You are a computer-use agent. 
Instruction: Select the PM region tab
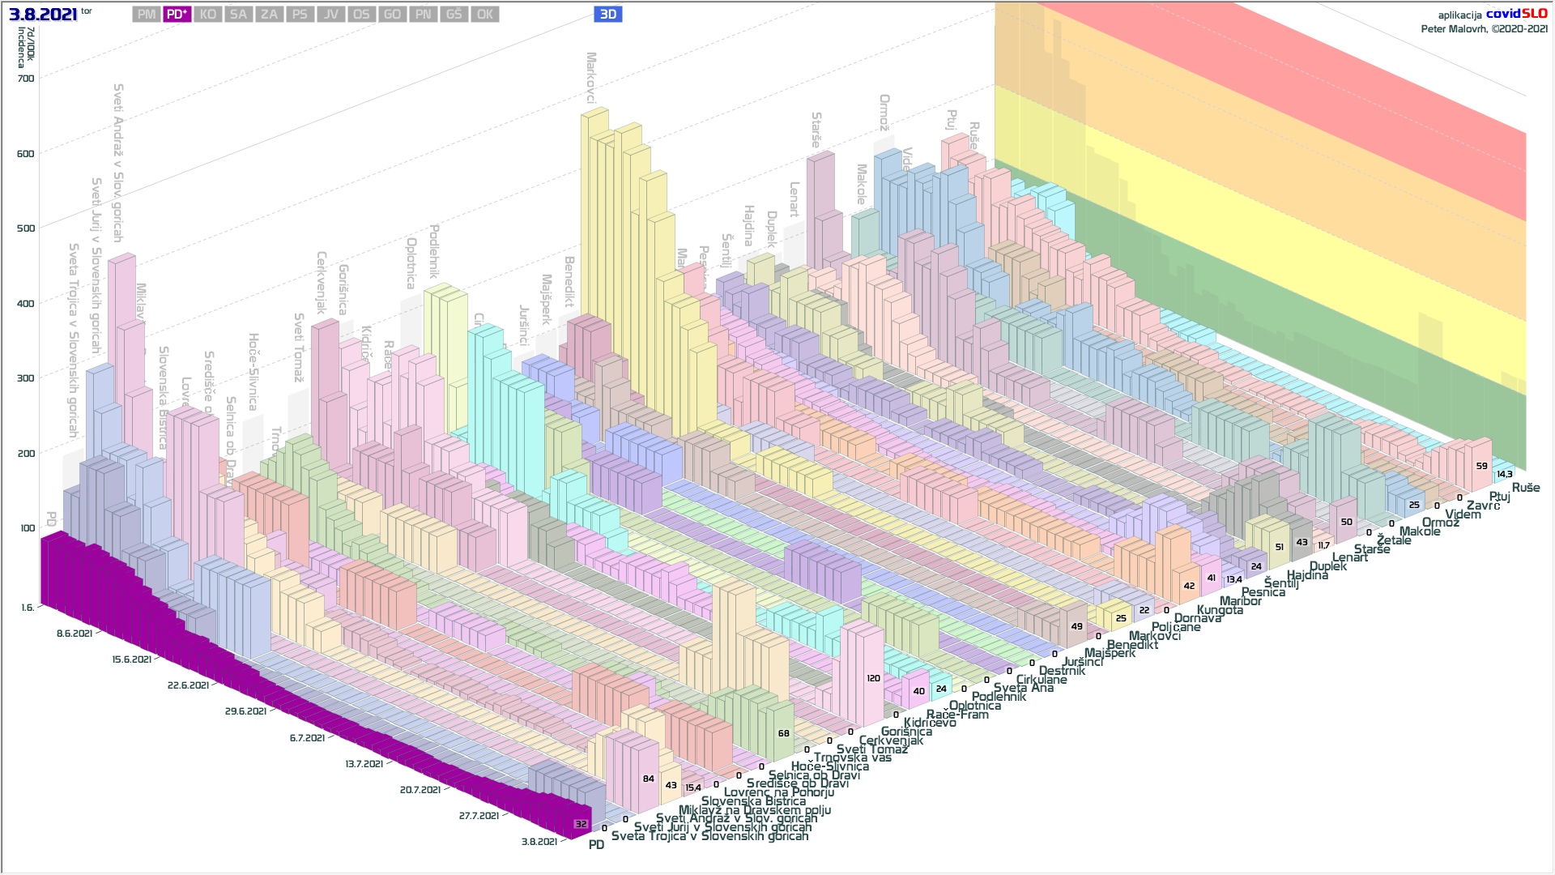147,15
